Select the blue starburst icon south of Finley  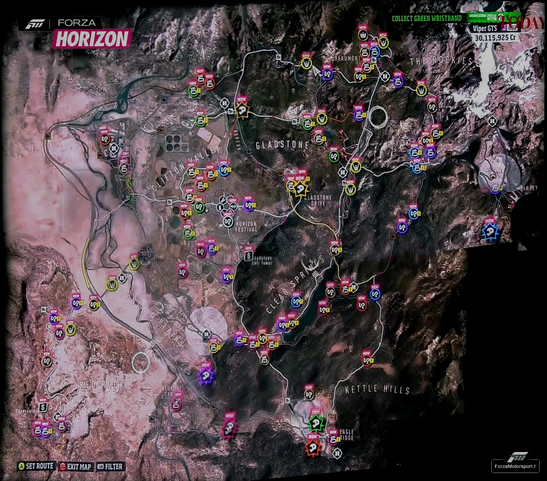click(x=490, y=232)
